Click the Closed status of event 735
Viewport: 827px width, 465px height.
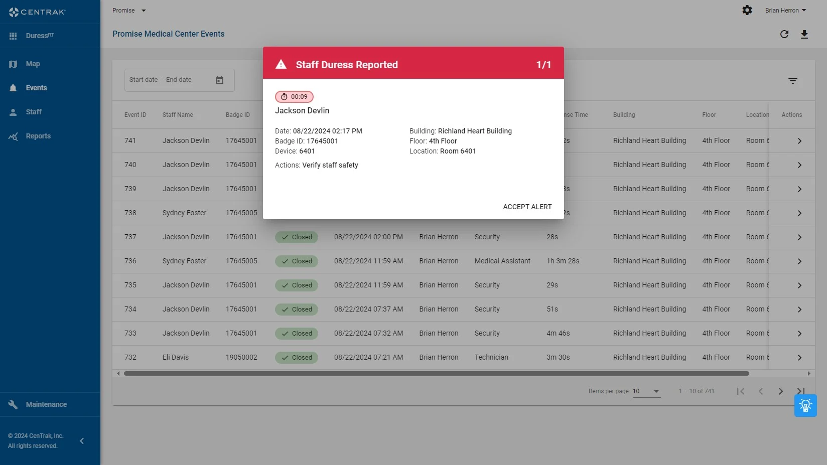point(297,285)
